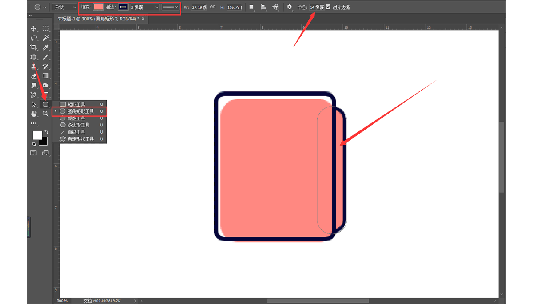Choose 椭圆工具 from the flyout menu
This screenshot has width=533, height=304.
point(76,118)
